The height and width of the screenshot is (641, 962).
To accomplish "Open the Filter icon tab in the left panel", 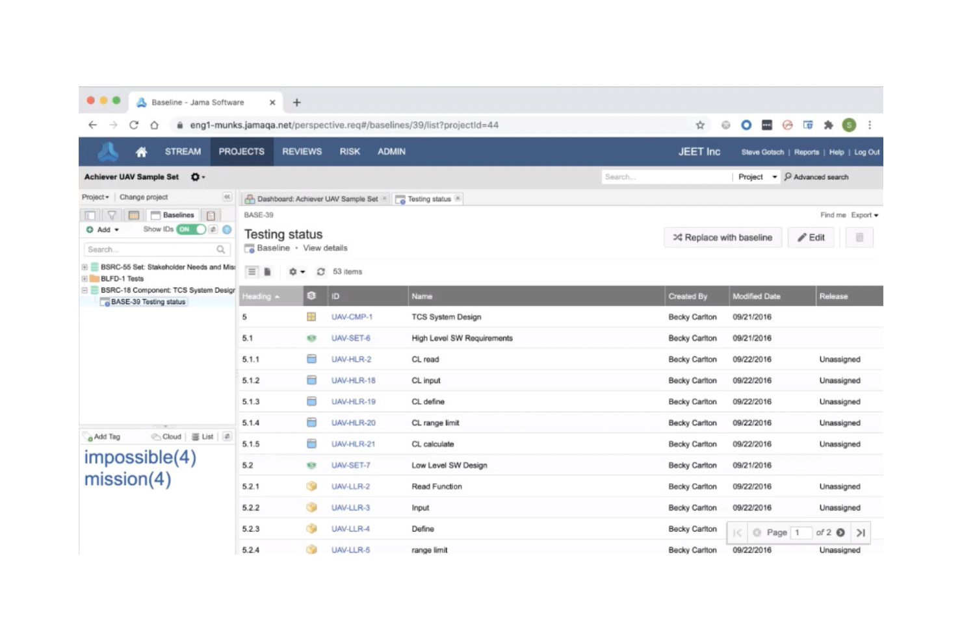I will 111,215.
